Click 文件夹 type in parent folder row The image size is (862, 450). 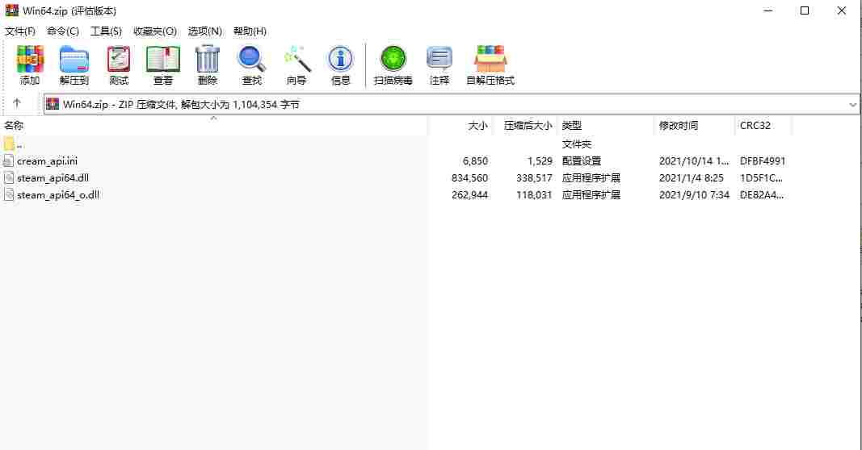click(577, 144)
